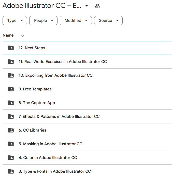The image size is (172, 176).
Task: Click folder icon for Masking in Illustrator
Action: point(11,144)
